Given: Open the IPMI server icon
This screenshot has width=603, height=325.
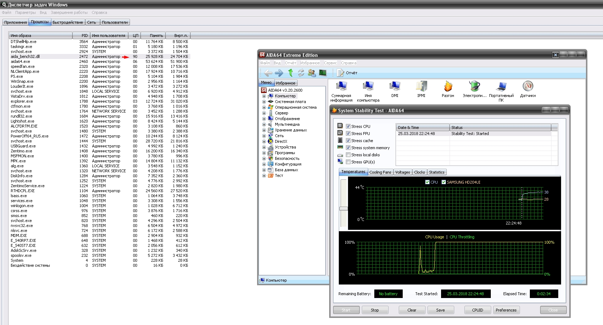Looking at the screenshot, I should click(x=421, y=86).
